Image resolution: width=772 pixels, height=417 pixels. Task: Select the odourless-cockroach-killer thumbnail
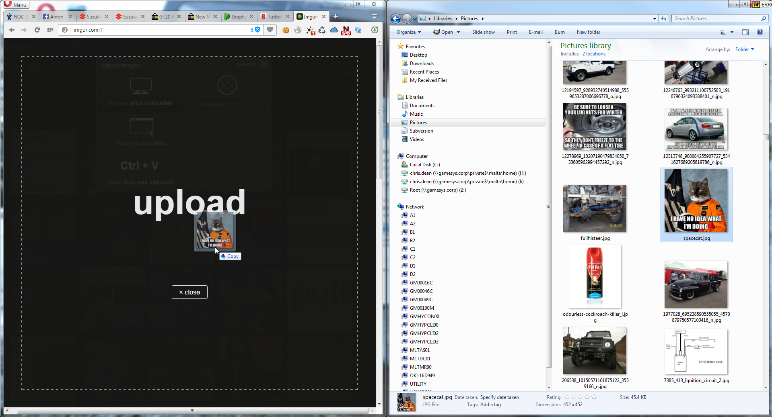pos(595,277)
